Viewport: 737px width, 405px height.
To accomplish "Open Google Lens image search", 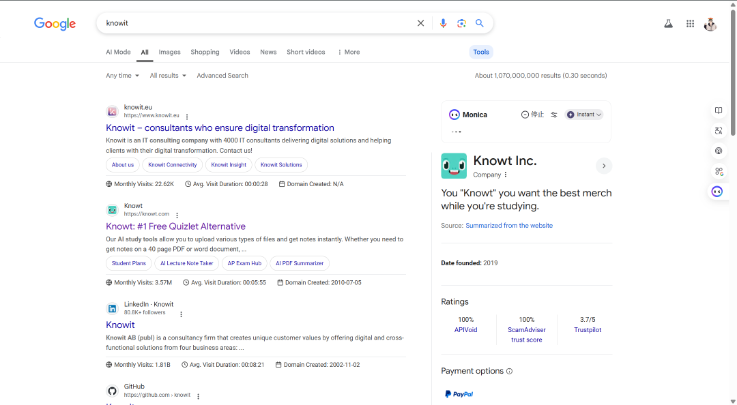I will click(461, 23).
